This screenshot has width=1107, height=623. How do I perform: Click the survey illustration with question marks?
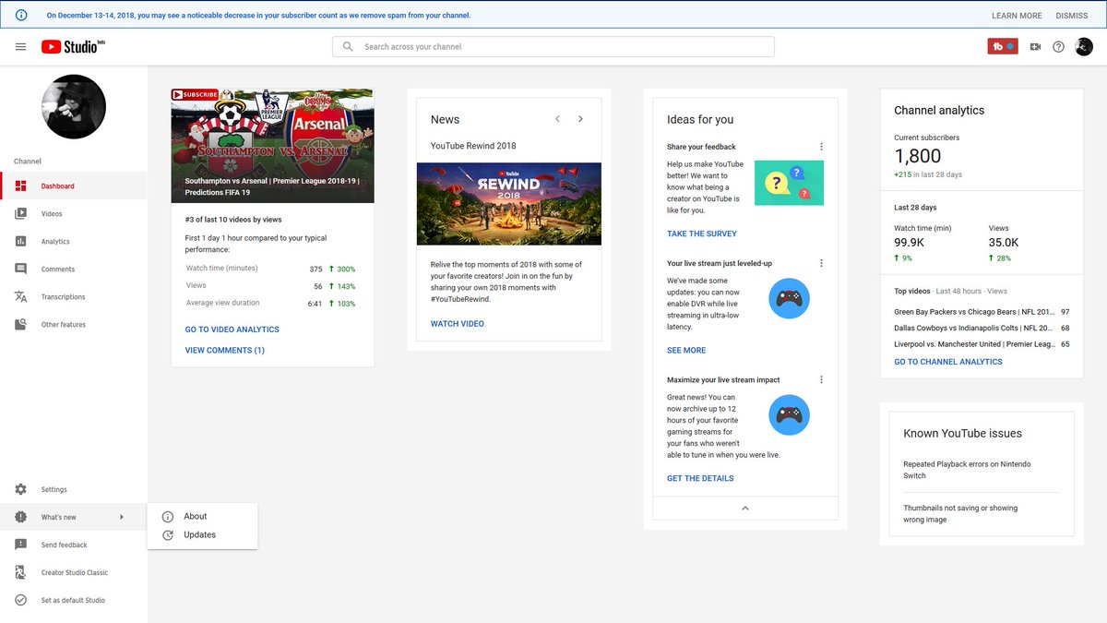[789, 183]
